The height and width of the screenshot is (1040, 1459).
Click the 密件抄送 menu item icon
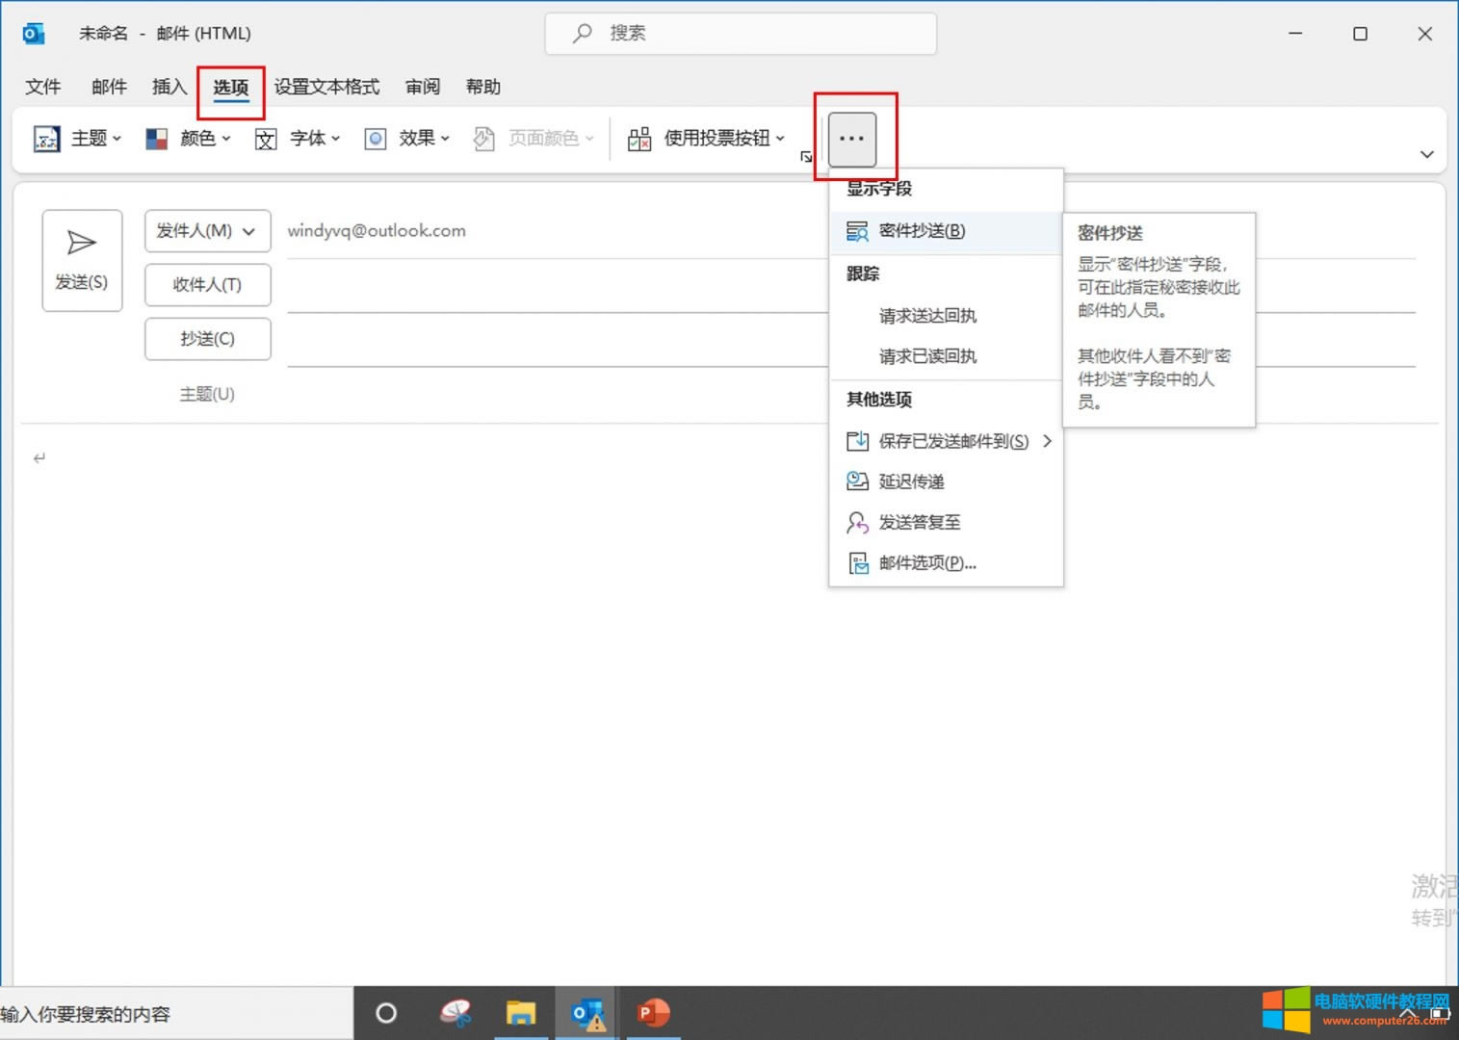pos(857,231)
